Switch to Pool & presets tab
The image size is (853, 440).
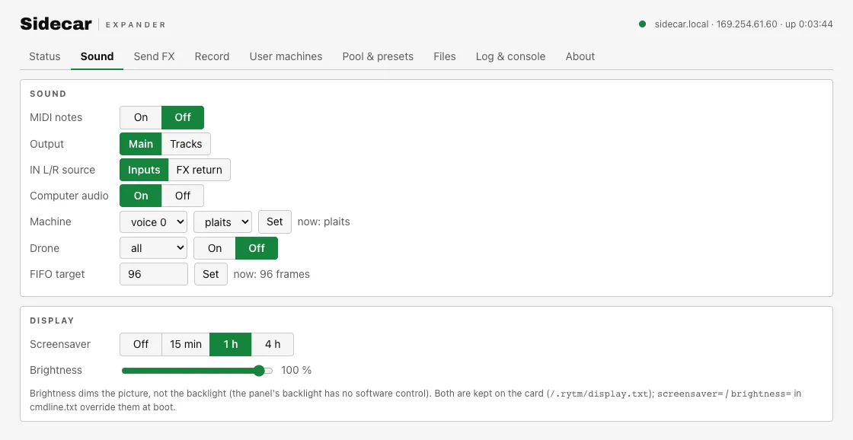point(378,56)
